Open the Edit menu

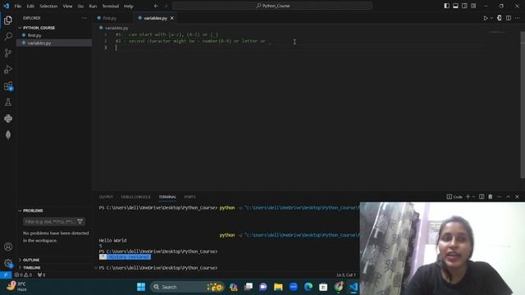(x=30, y=6)
